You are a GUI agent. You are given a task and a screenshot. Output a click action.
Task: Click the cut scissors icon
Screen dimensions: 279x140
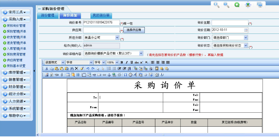(46, 69)
